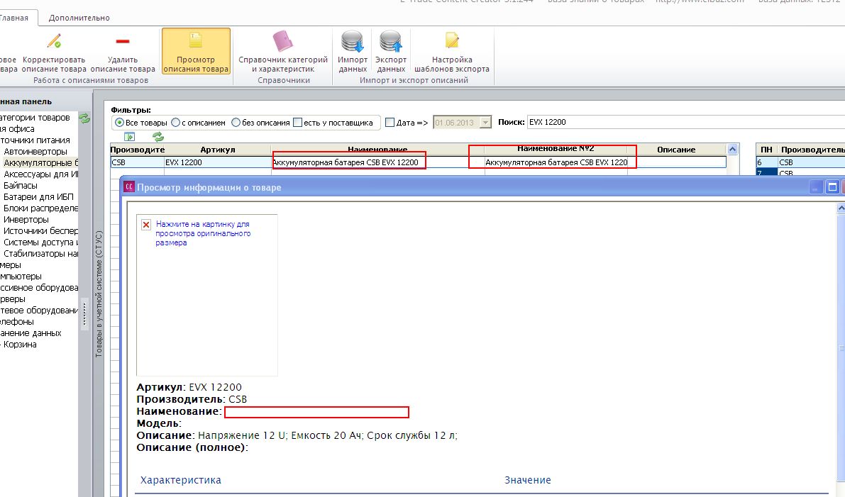Click the Значение column header in dialog
The image size is (845, 497).
click(528, 480)
